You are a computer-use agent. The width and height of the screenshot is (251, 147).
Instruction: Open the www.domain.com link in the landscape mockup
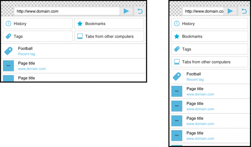(32, 69)
